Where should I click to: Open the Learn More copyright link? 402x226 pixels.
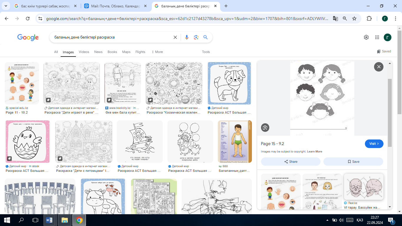click(315, 152)
